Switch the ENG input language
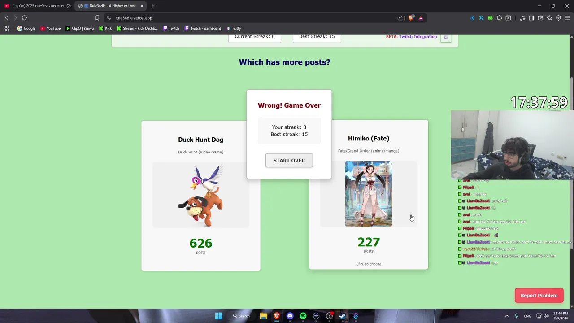 [528, 316]
